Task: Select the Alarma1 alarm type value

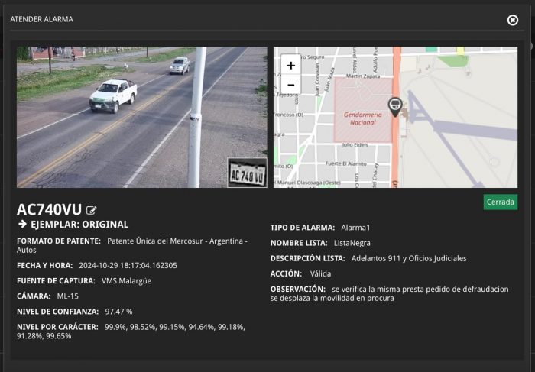Action: (355, 228)
